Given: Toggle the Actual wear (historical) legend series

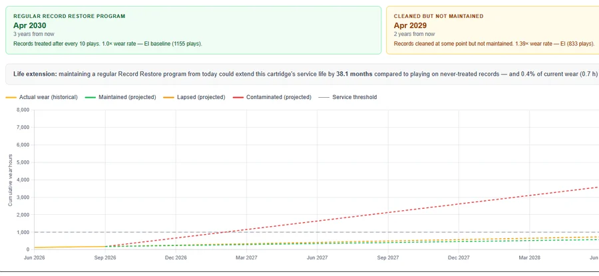Looking at the screenshot, I should pos(42,97).
